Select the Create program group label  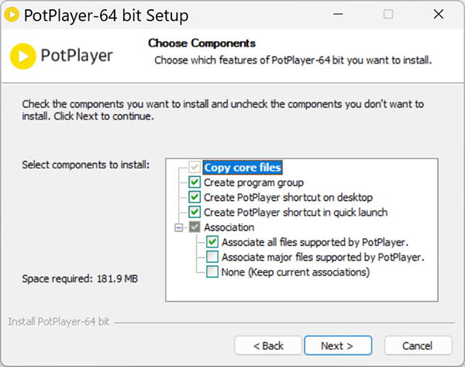(x=253, y=182)
